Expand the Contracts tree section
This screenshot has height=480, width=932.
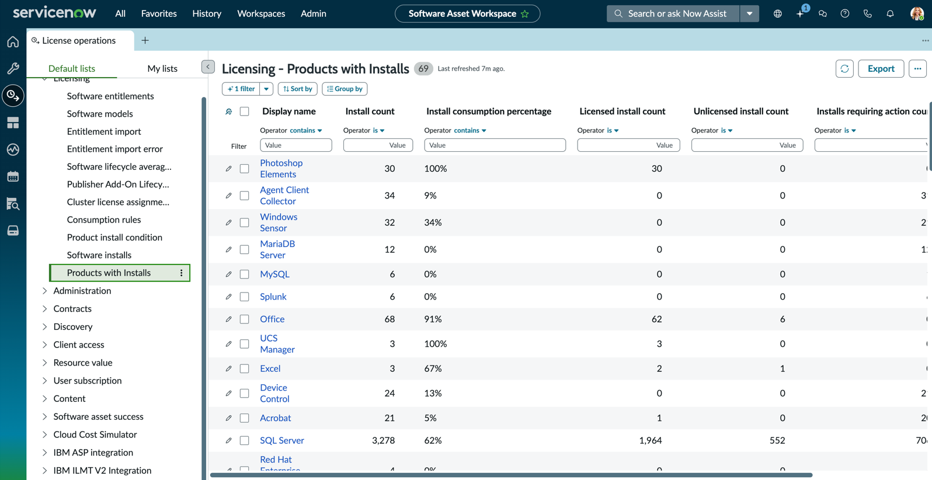point(44,309)
